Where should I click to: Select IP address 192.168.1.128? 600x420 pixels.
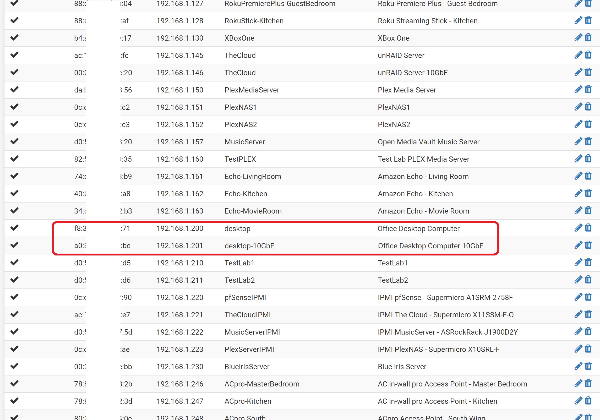(180, 21)
